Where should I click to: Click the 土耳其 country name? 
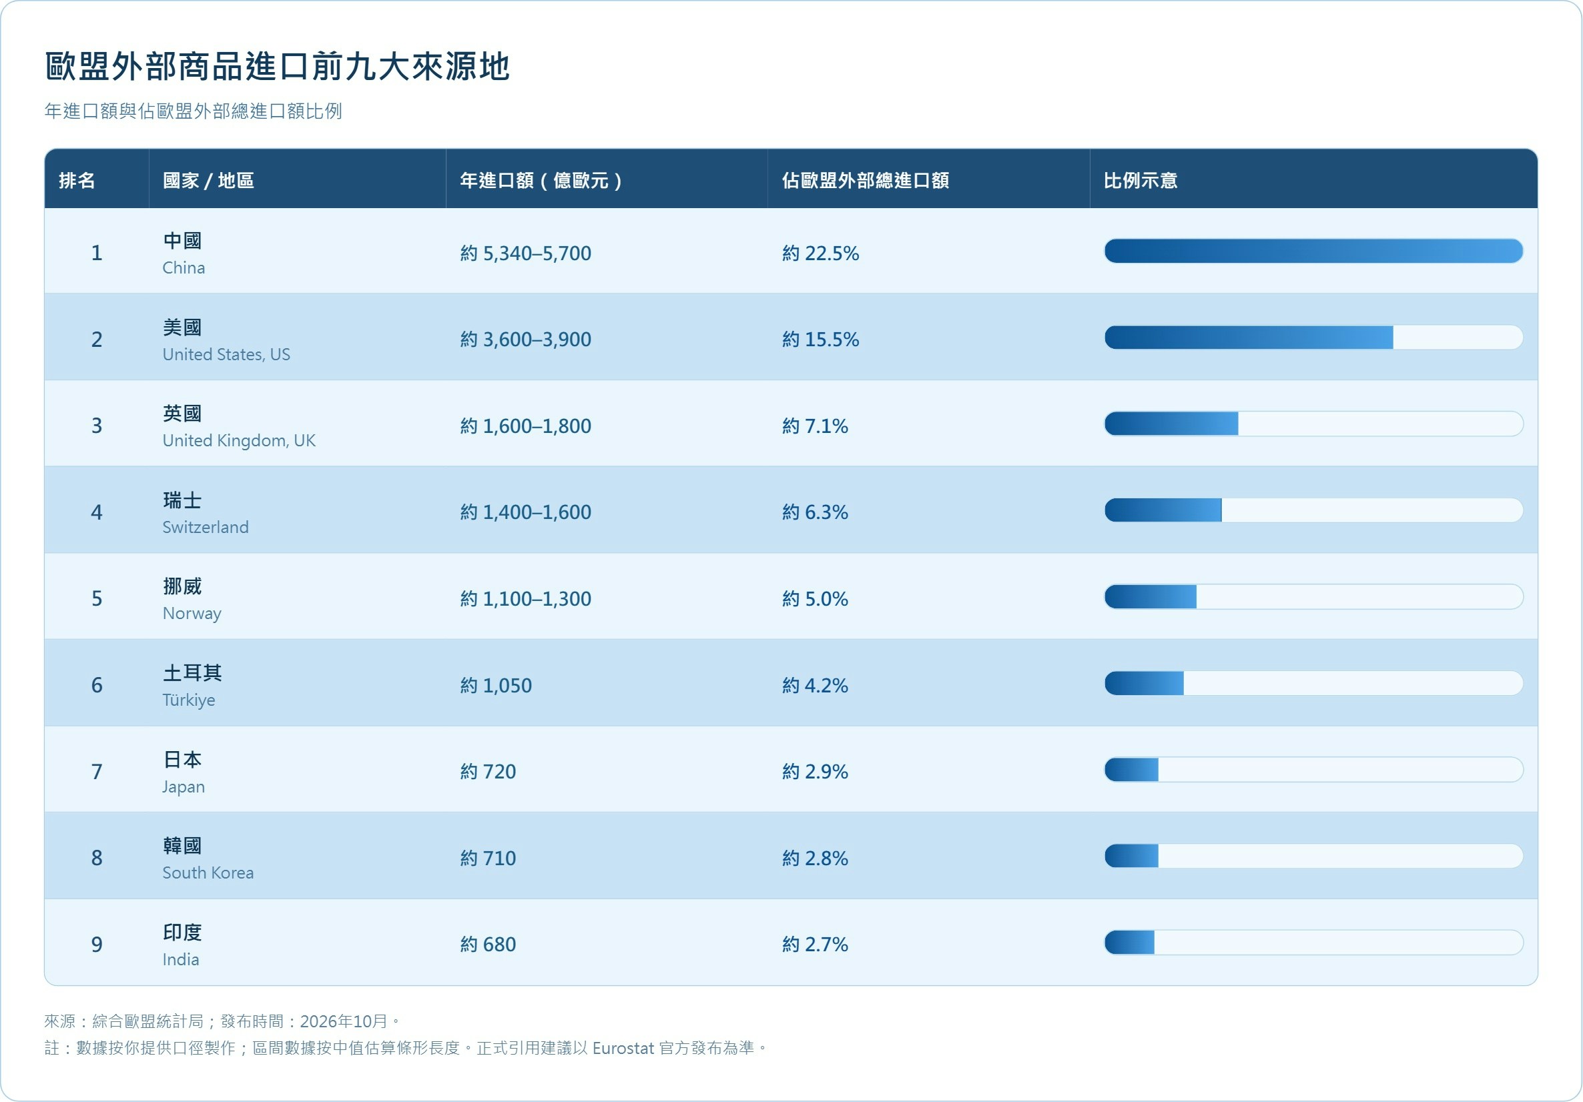192,672
